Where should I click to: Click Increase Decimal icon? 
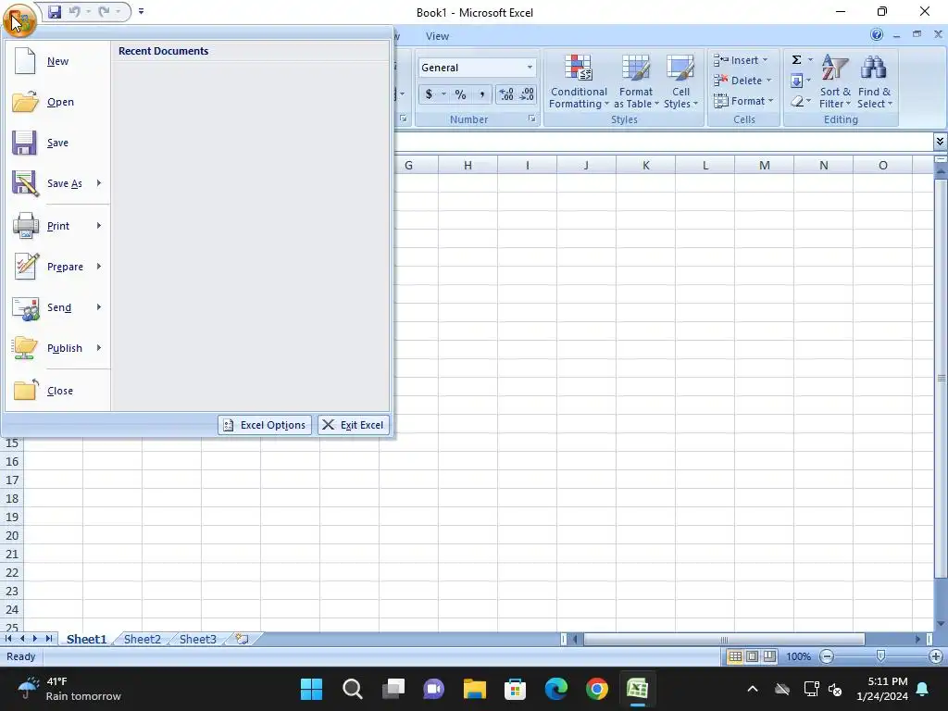click(506, 94)
